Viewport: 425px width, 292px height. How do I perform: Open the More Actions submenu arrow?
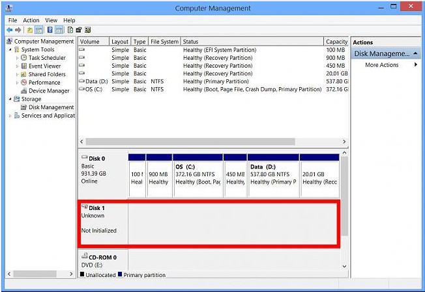point(415,64)
